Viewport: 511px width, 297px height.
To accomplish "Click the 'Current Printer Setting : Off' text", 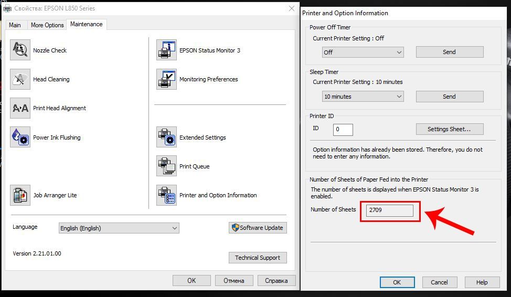I will point(348,38).
